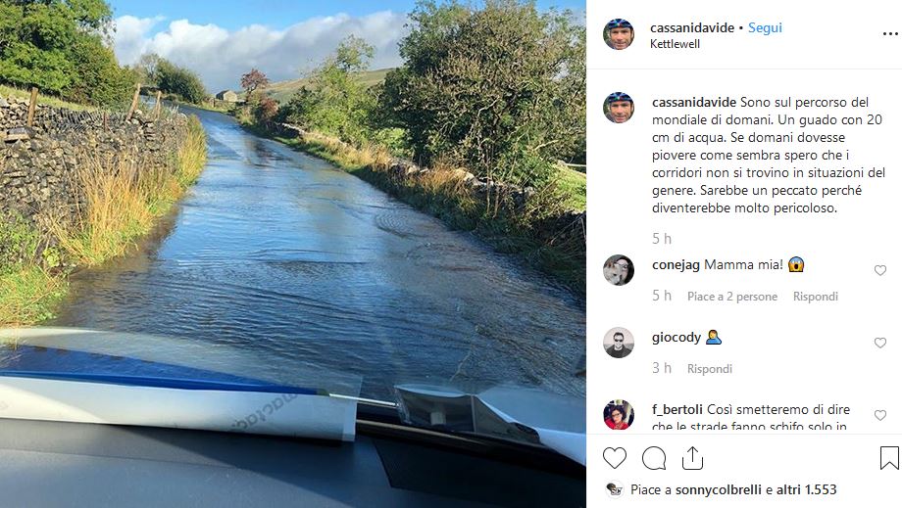Open f_bertoli's profile avatar
The width and height of the screenshot is (902, 508).
[x=619, y=414]
